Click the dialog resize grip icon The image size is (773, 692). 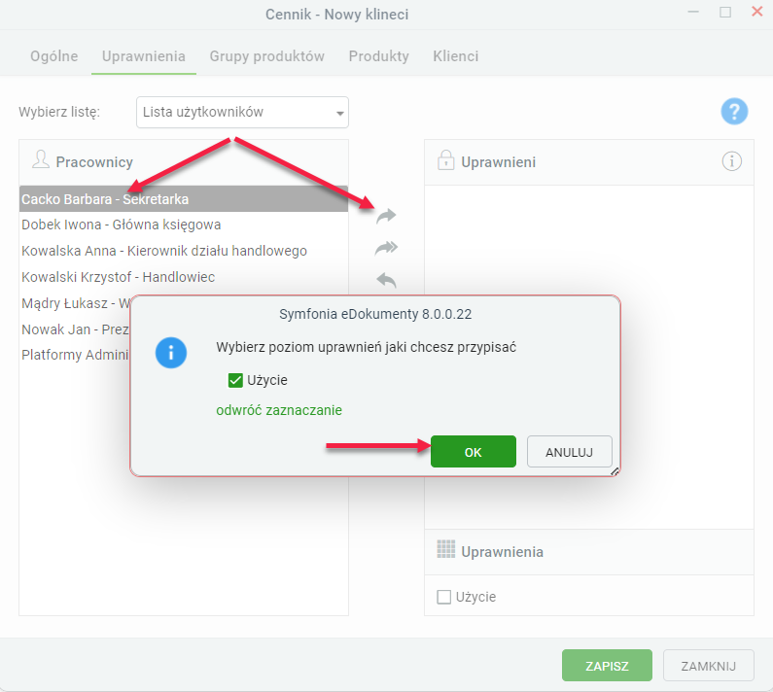click(x=615, y=471)
